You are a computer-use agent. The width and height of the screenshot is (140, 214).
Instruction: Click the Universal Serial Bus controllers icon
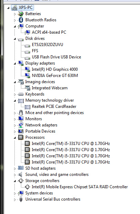coord(21,199)
